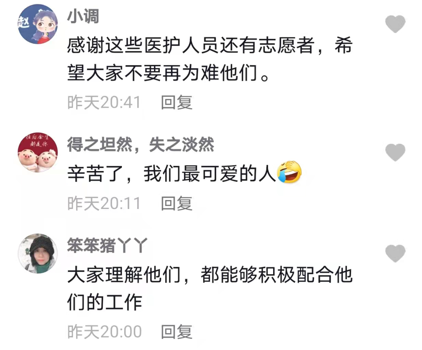Like 笨笨猪丫丫's comment with the heart

tap(395, 254)
